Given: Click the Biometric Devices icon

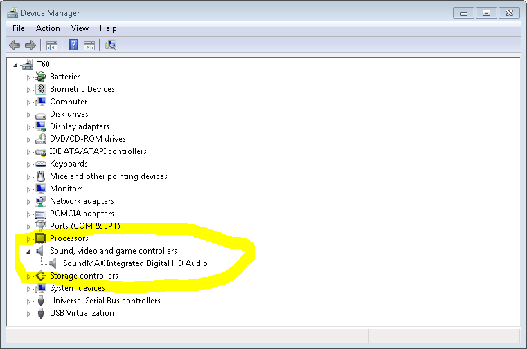Looking at the screenshot, I should click(40, 89).
